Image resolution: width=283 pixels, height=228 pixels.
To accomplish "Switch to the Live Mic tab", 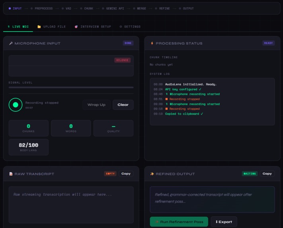I will (x=18, y=27).
